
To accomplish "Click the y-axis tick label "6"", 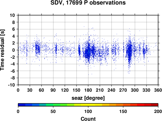I will pos(13,29).
